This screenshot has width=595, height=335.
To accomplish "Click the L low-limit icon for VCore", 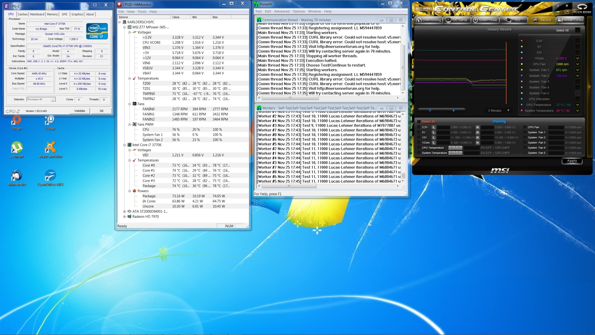I will [x=434, y=143].
